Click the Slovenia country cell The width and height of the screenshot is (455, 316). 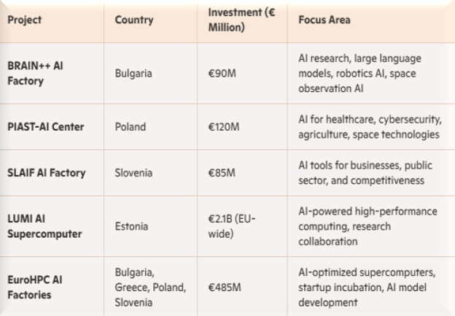tap(135, 173)
